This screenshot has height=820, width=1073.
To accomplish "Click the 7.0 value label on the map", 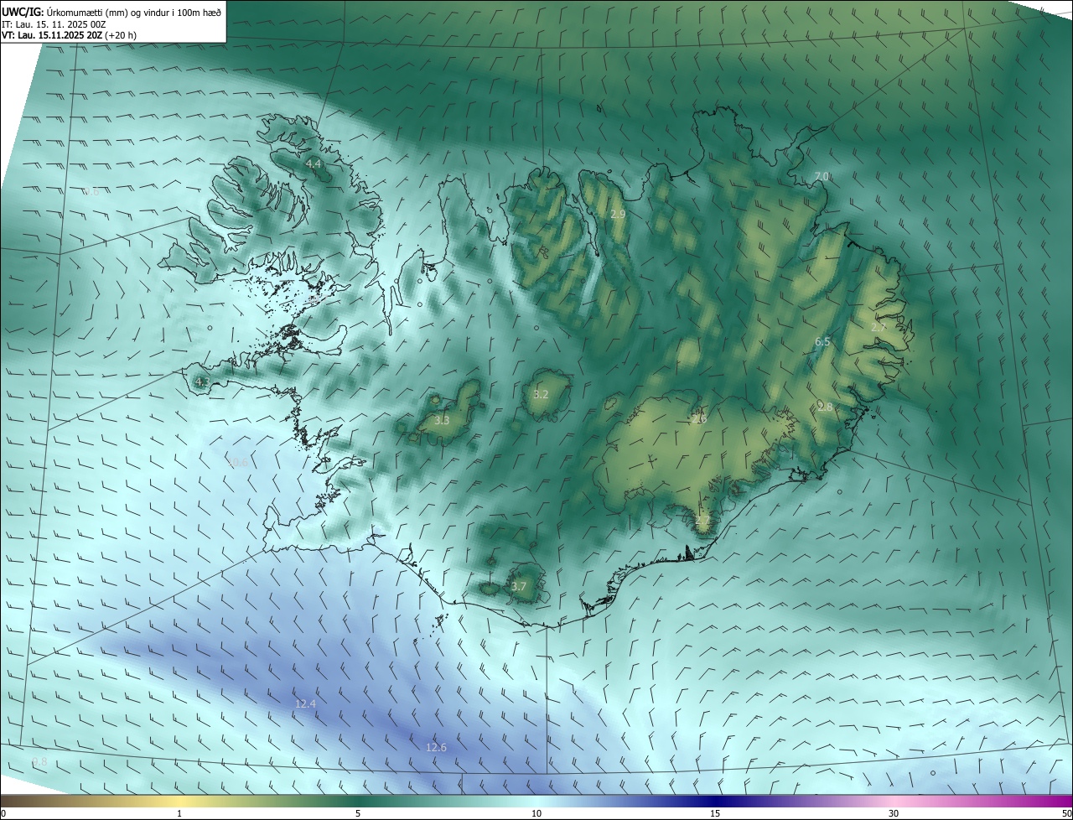I will click(x=822, y=176).
